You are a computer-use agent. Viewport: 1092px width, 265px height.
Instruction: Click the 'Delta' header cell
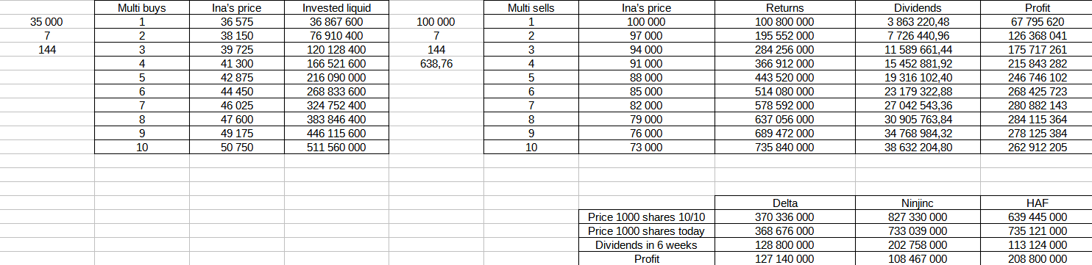coord(785,203)
